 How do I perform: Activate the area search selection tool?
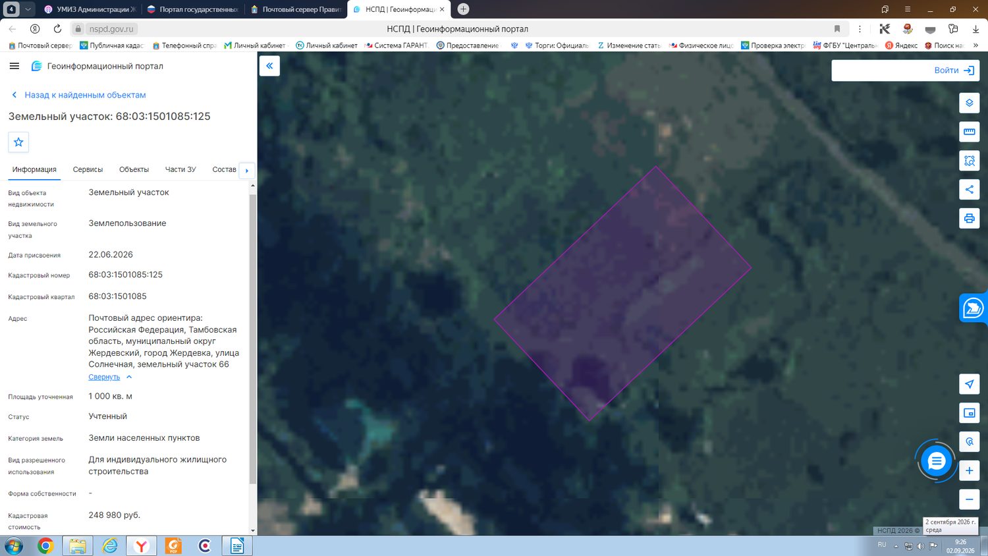point(970,161)
